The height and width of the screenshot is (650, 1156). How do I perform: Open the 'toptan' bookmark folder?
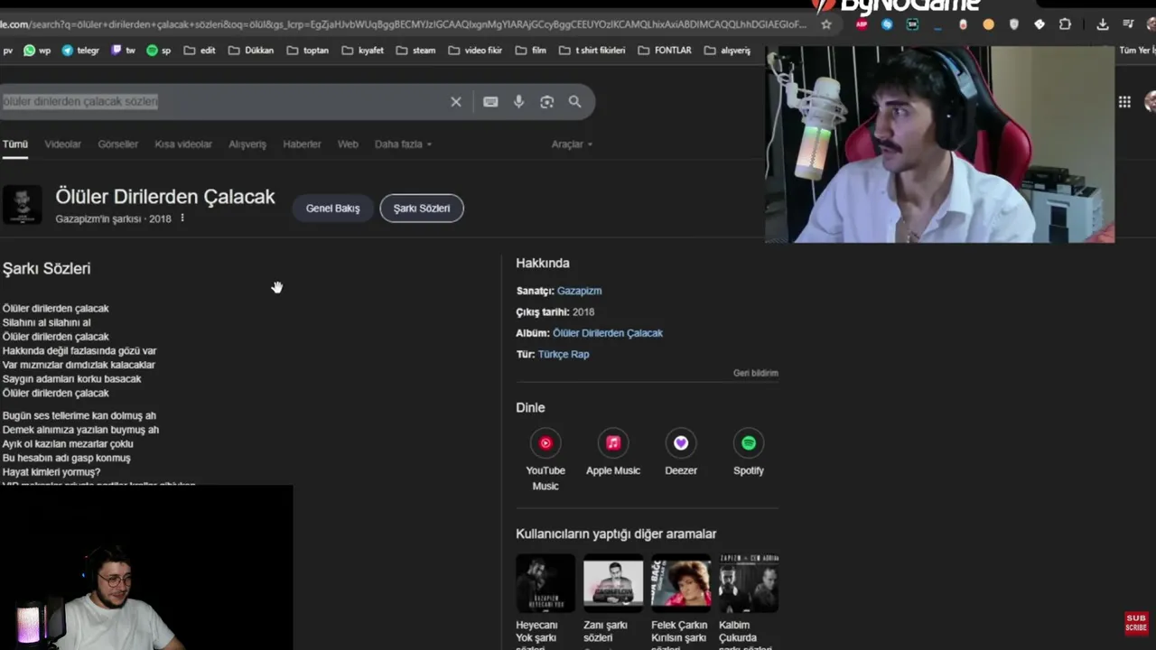click(308, 51)
